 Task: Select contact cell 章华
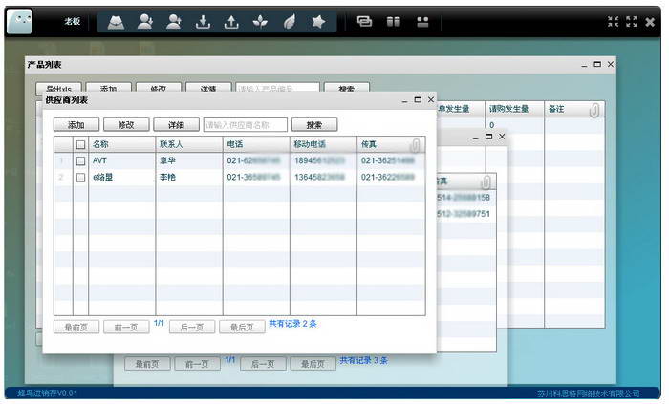[x=189, y=160]
